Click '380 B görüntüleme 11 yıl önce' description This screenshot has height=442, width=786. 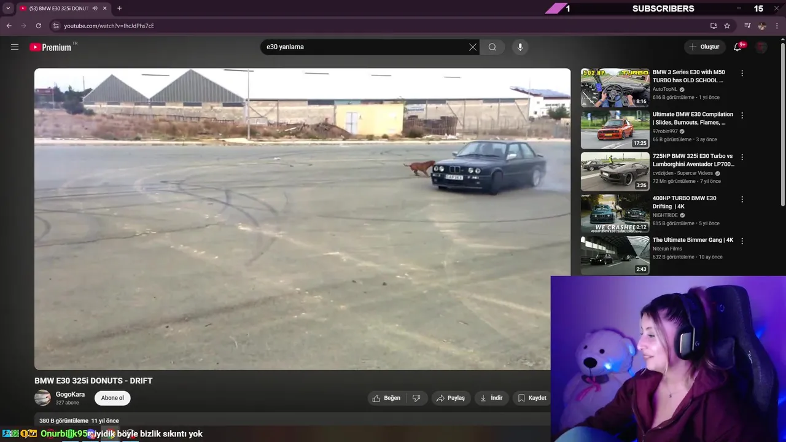coord(79,421)
